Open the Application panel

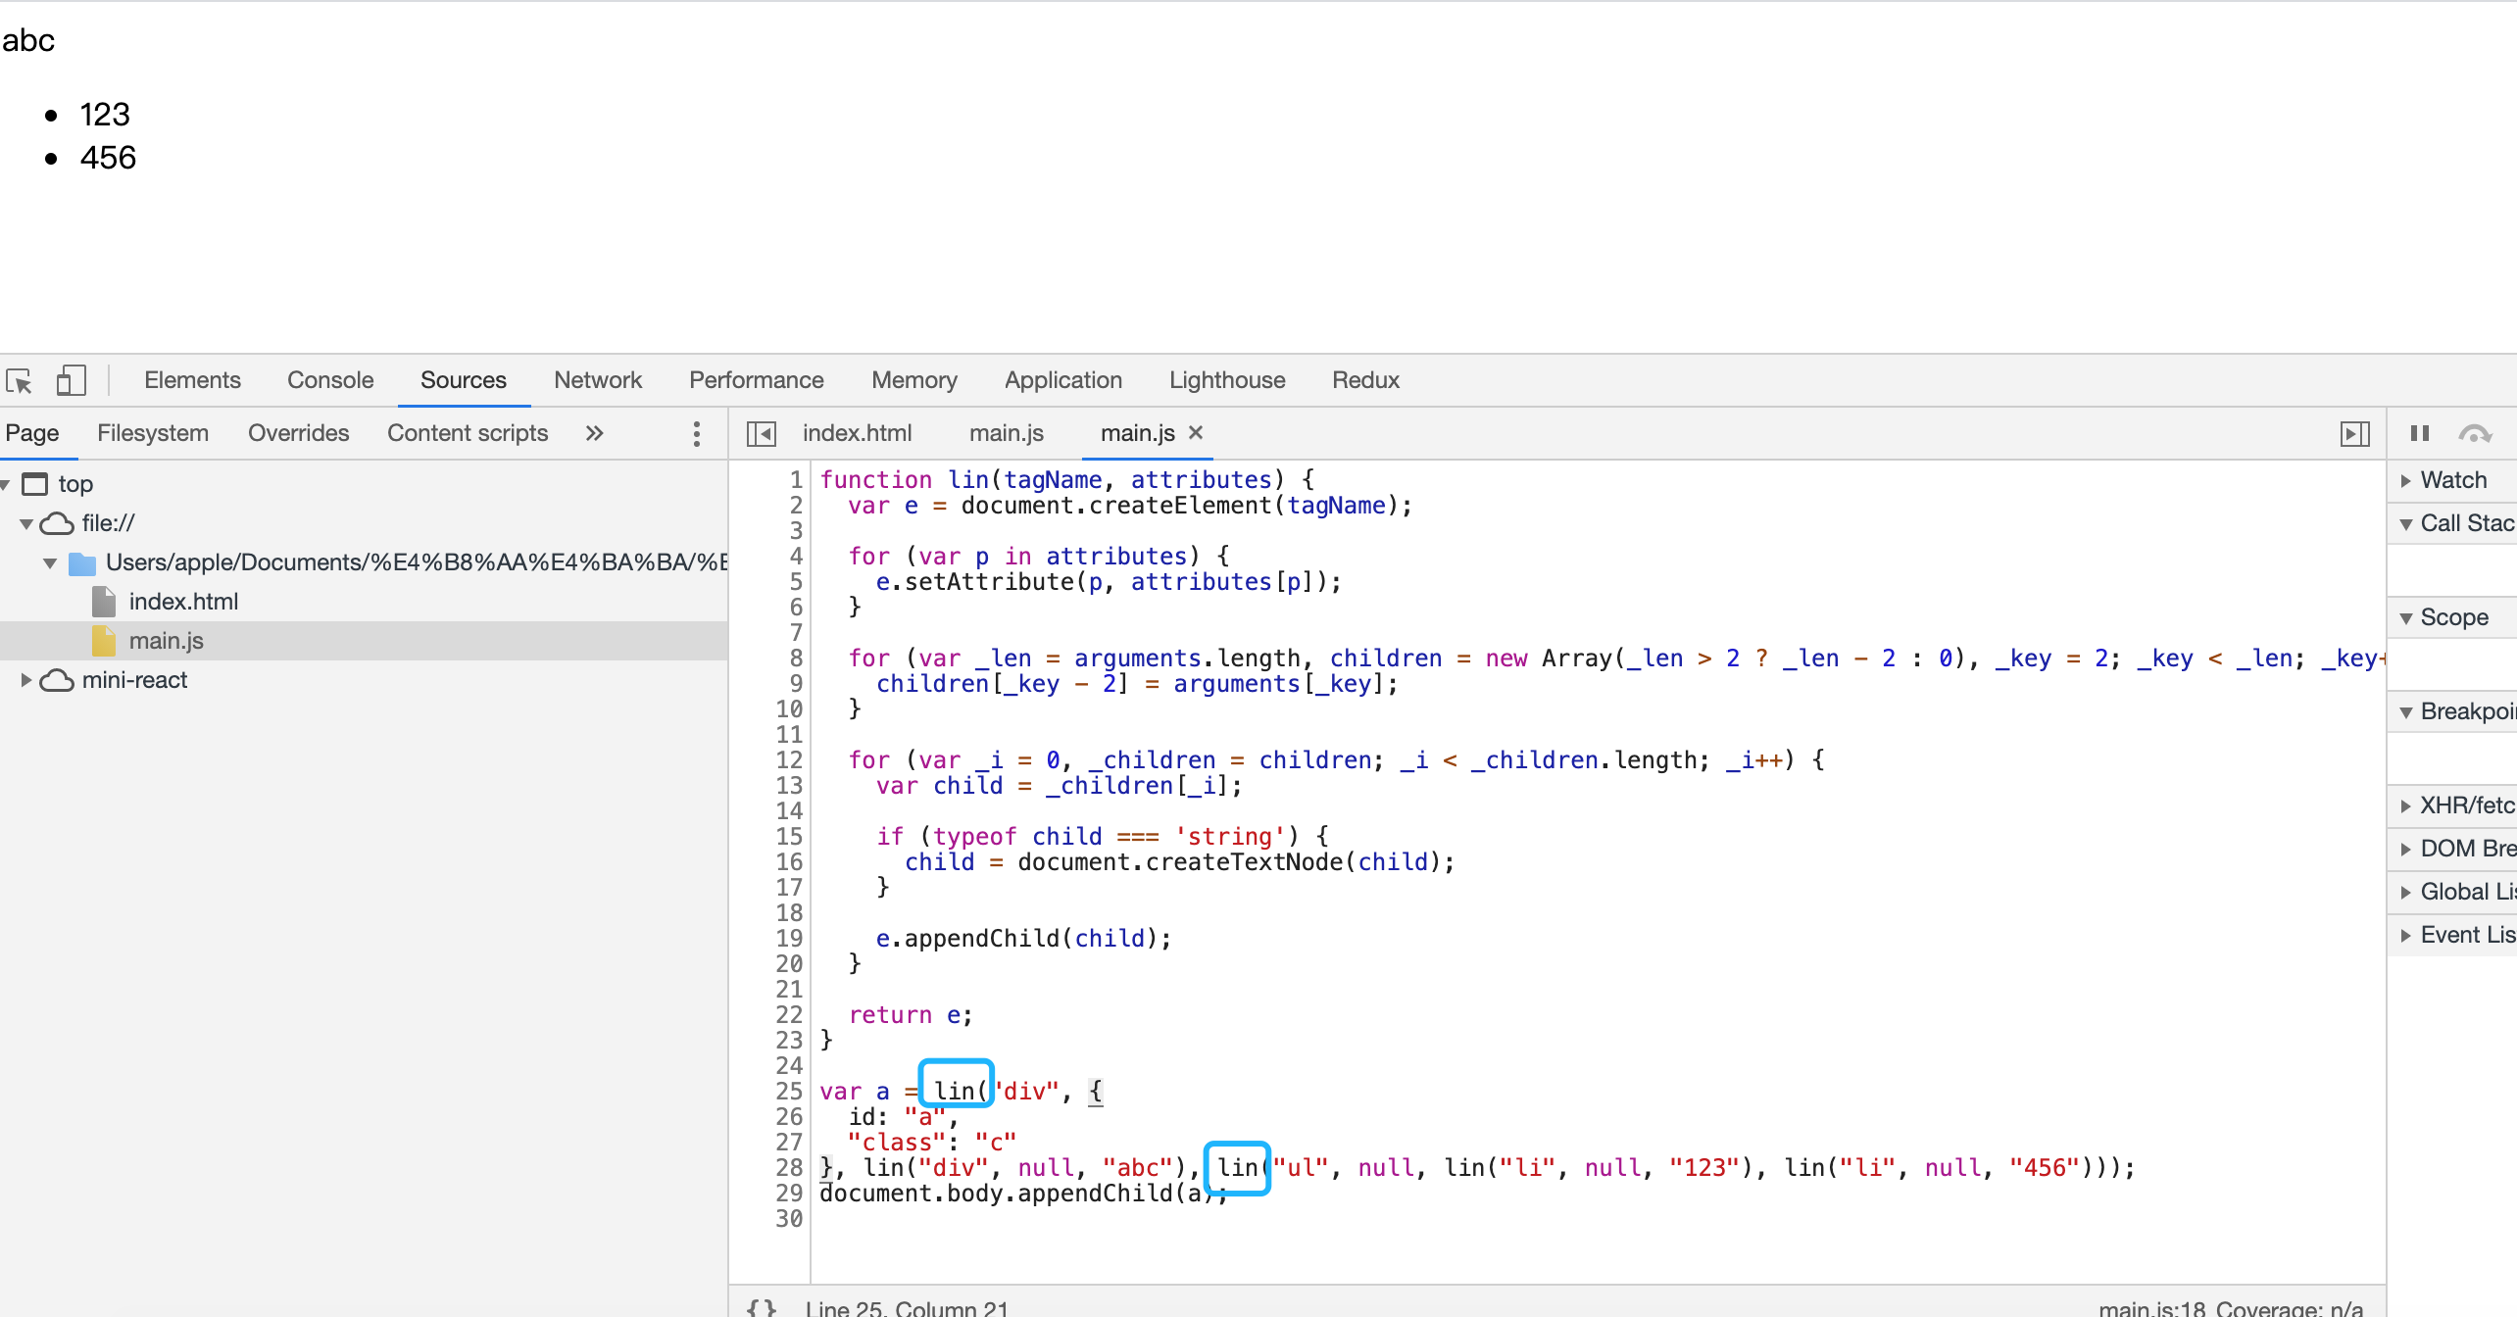click(1063, 380)
